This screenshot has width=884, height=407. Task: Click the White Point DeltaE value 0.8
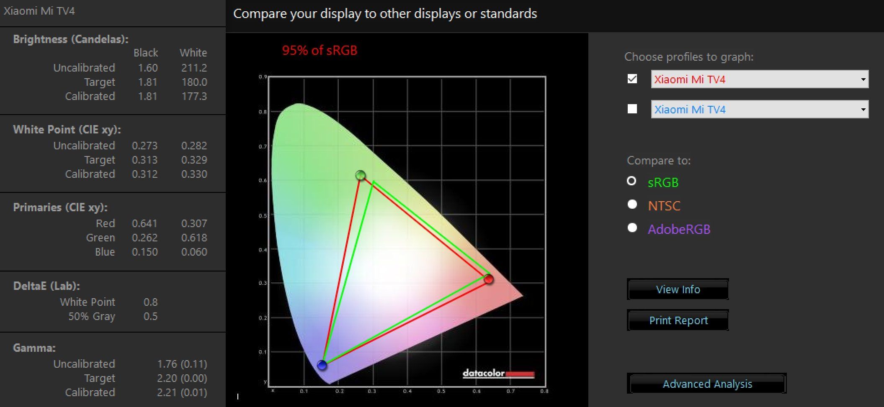point(150,302)
